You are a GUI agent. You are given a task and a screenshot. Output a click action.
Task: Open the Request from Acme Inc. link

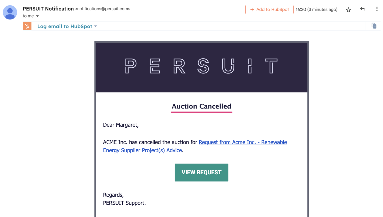195,146
